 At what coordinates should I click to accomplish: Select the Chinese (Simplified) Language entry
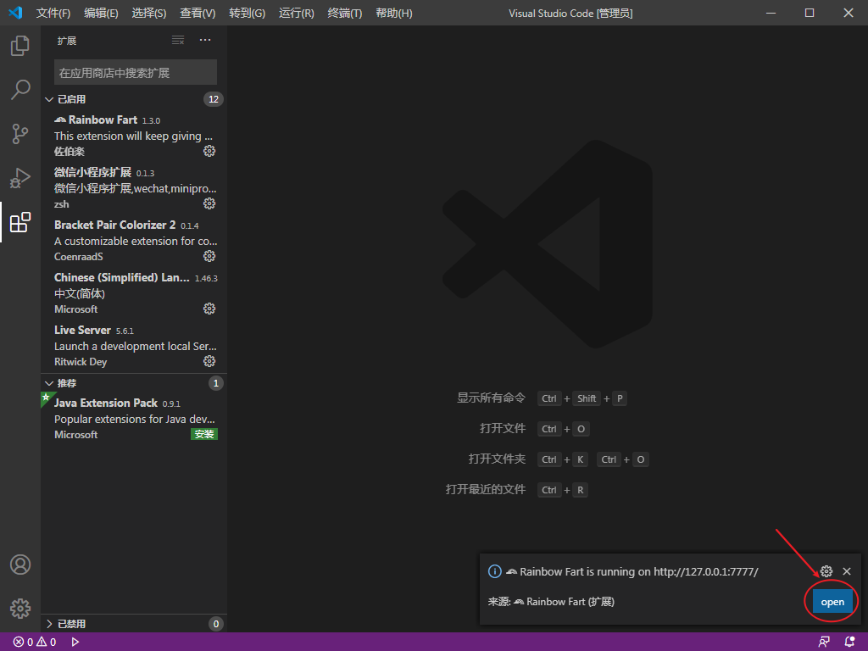click(134, 292)
